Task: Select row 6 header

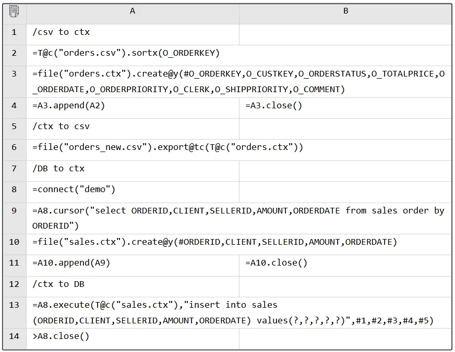Action: click(14, 147)
